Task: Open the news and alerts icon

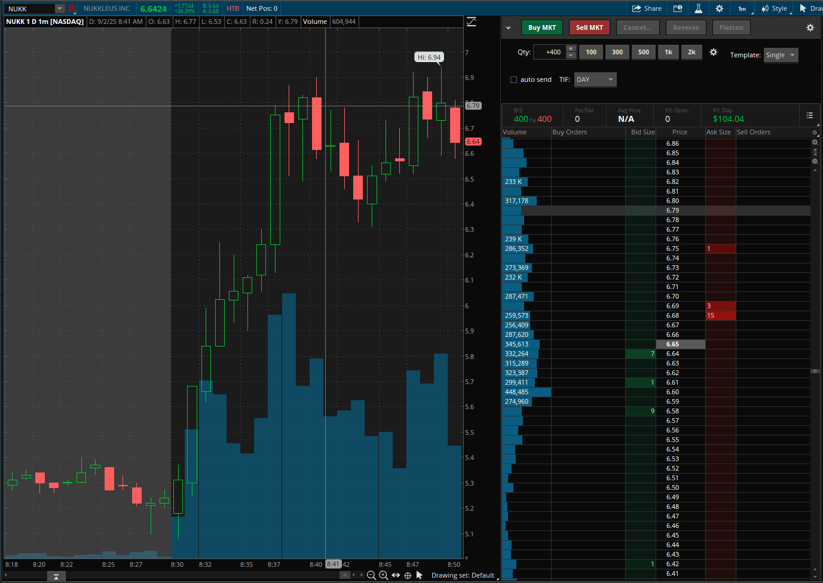Action: click(678, 8)
